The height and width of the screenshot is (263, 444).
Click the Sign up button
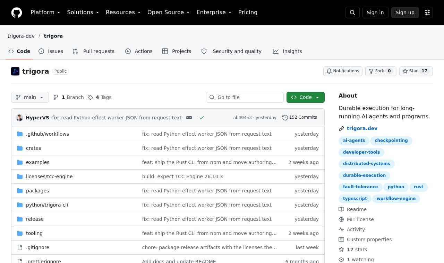click(405, 12)
